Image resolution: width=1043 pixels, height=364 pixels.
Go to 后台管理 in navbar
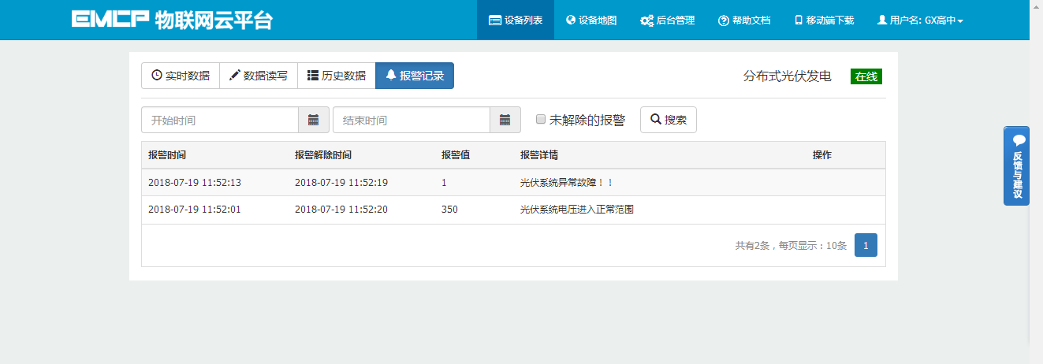point(667,20)
